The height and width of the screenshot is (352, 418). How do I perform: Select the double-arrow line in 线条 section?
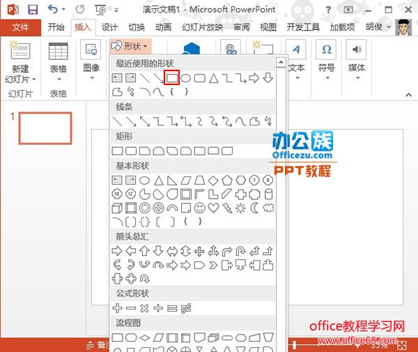click(x=145, y=121)
